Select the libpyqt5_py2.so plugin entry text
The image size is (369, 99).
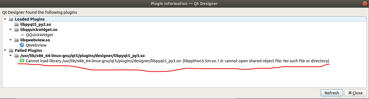[35, 24]
